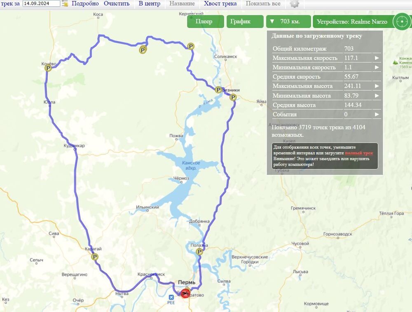
Task: Click the red motorcycle marker near Пермь
Action: (185, 293)
